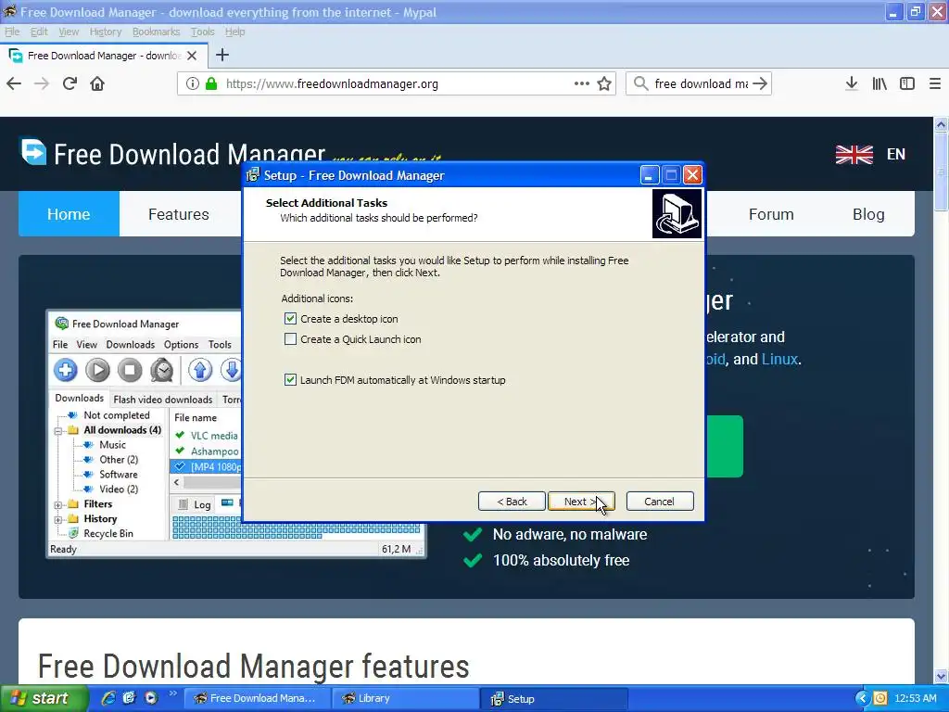Open the Edit menu
Image resolution: width=949 pixels, height=712 pixels.
(x=39, y=32)
